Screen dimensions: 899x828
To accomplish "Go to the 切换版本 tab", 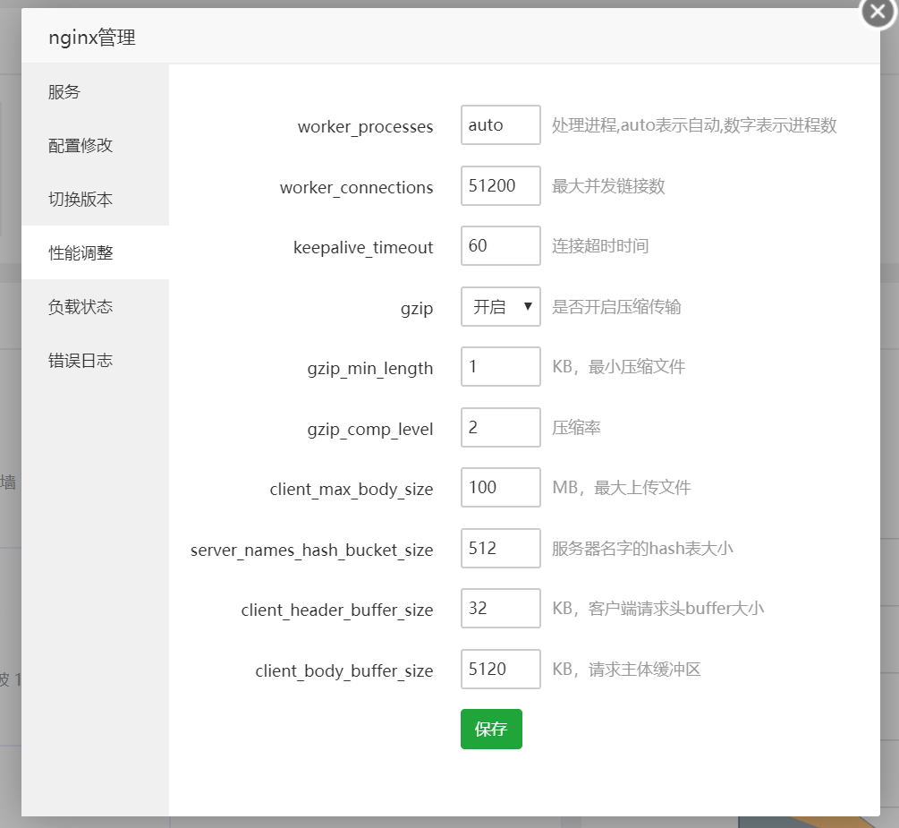I will 95,199.
